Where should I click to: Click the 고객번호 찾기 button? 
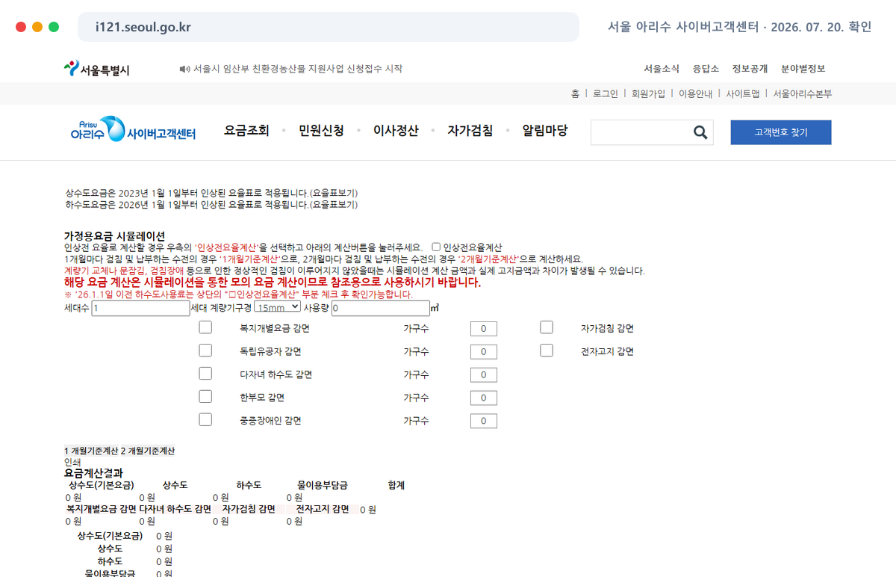point(781,132)
